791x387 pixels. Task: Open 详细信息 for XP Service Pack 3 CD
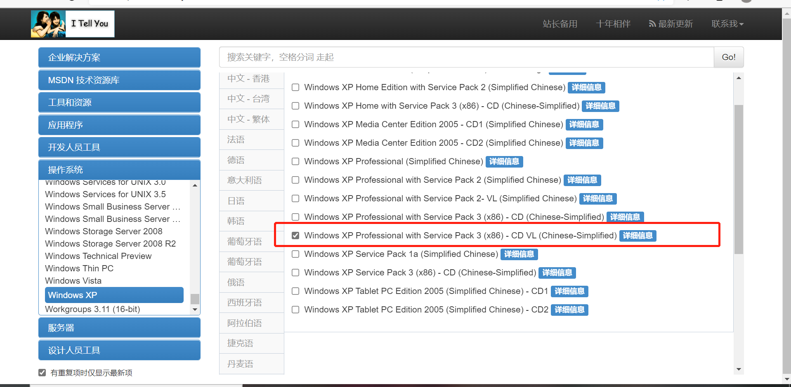pos(557,273)
